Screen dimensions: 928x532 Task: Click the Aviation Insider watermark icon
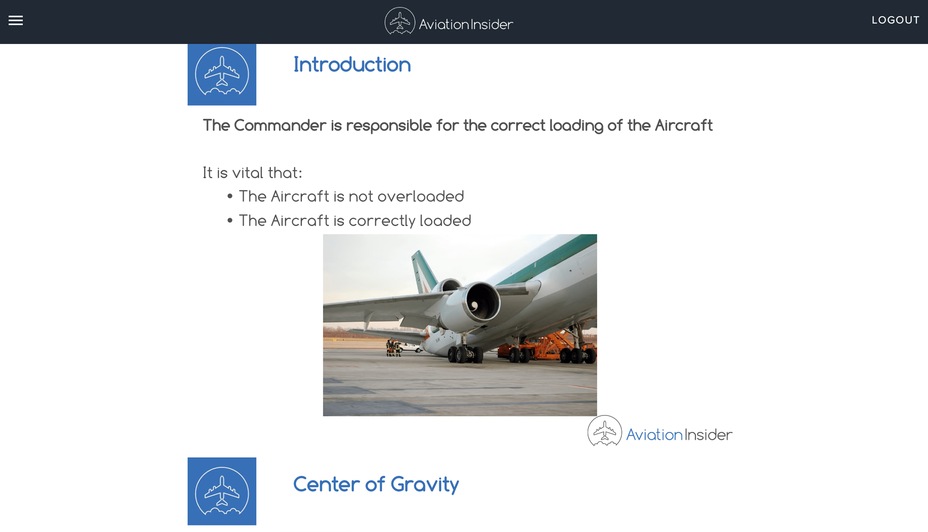[x=604, y=432]
